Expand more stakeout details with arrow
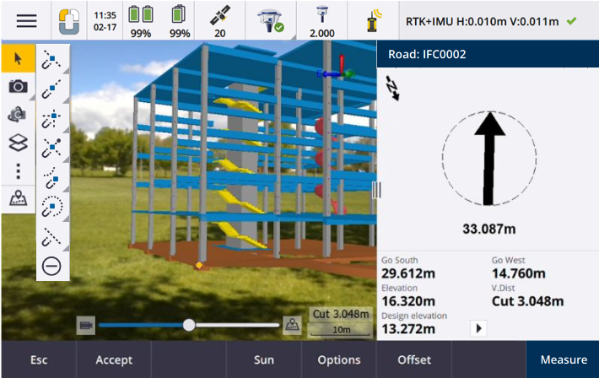The width and height of the screenshot is (599, 378). 478,327
